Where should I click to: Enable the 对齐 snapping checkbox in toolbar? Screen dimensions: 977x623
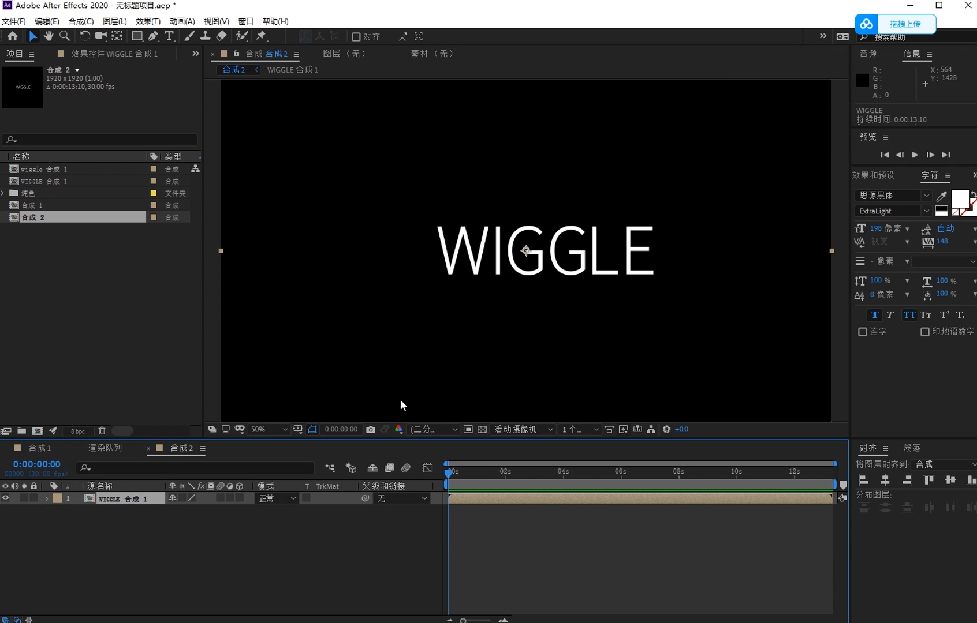click(356, 37)
